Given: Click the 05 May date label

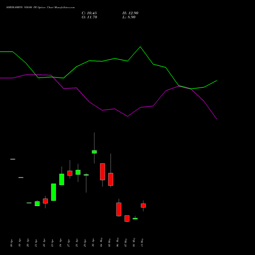Looking at the screenshot, I should point(109,242).
